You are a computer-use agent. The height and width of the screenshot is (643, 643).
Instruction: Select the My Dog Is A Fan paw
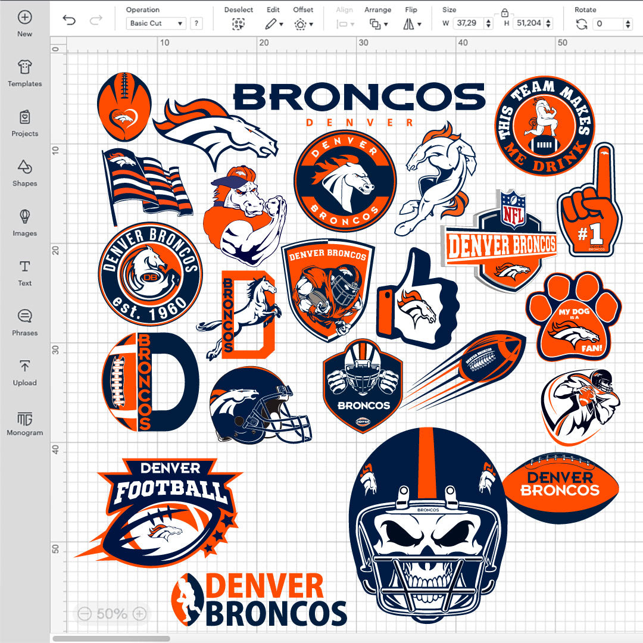coord(574,316)
